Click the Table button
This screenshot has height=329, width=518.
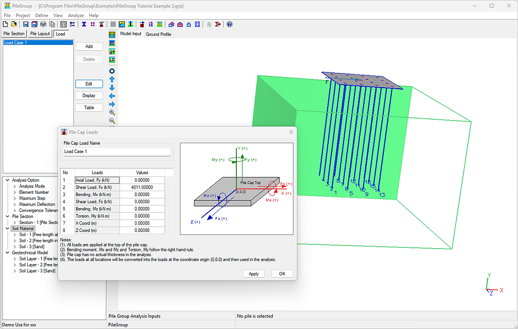pyautogui.click(x=89, y=108)
